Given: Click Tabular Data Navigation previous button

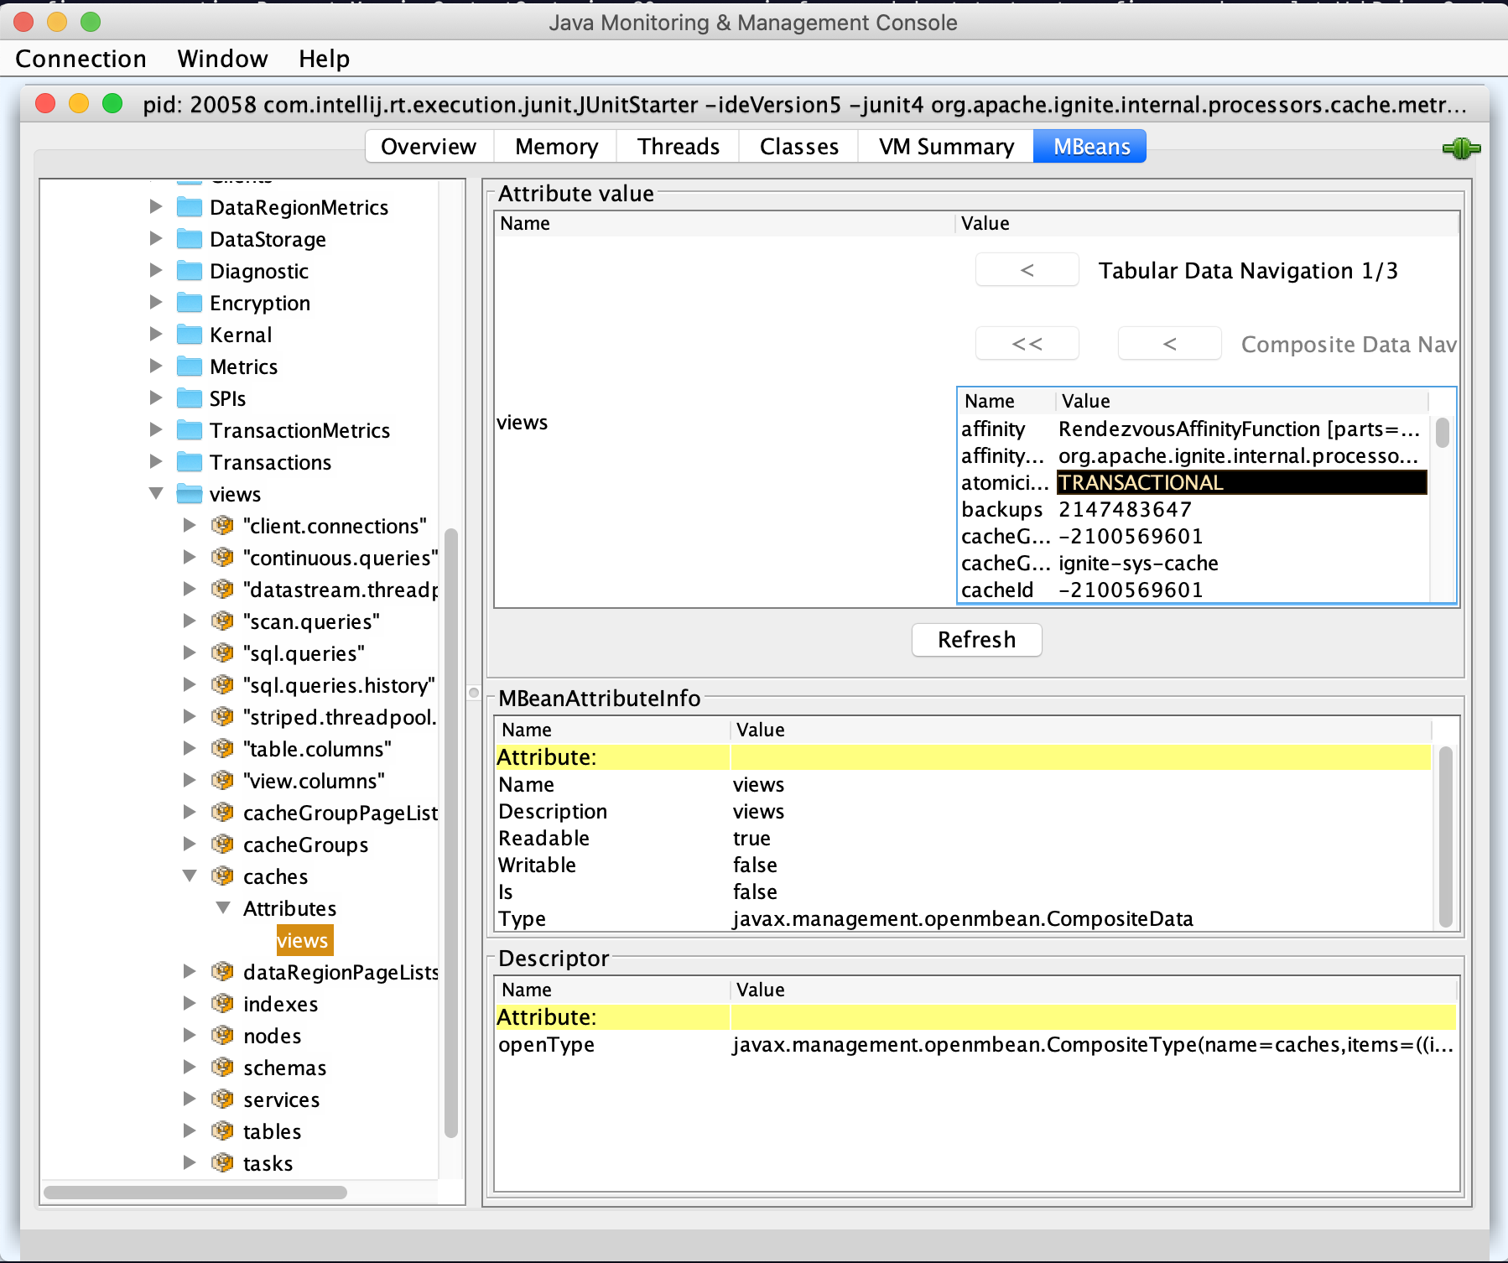Looking at the screenshot, I should point(1027,270).
